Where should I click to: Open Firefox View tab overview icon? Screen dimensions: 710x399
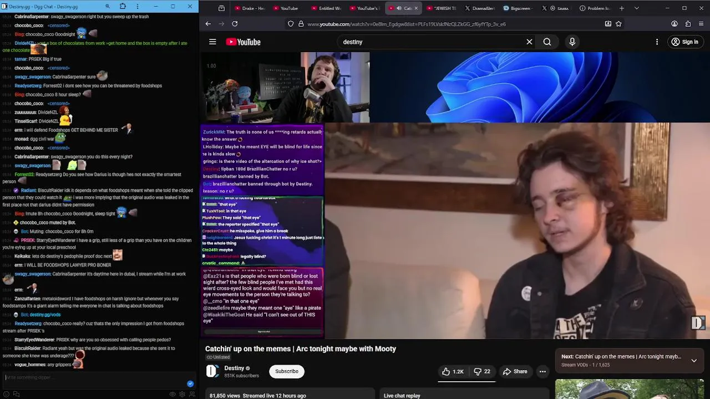[x=221, y=8]
